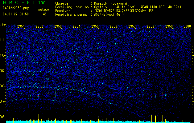Image resolution: width=194 pixels, height=123 pixels.
Task: Select the file name 0401222350.png
Action: 16,8
